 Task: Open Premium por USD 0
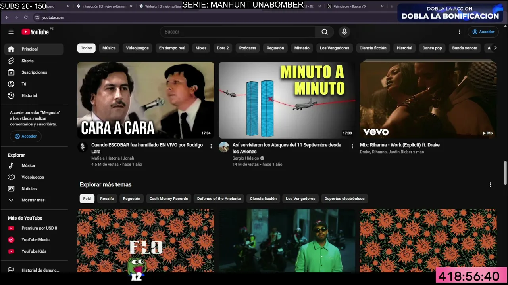(x=34, y=228)
